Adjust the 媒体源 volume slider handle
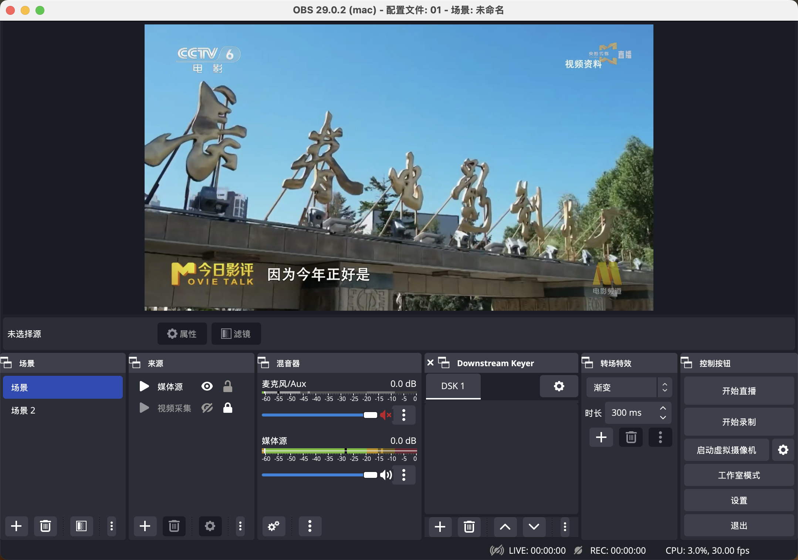 (x=370, y=475)
